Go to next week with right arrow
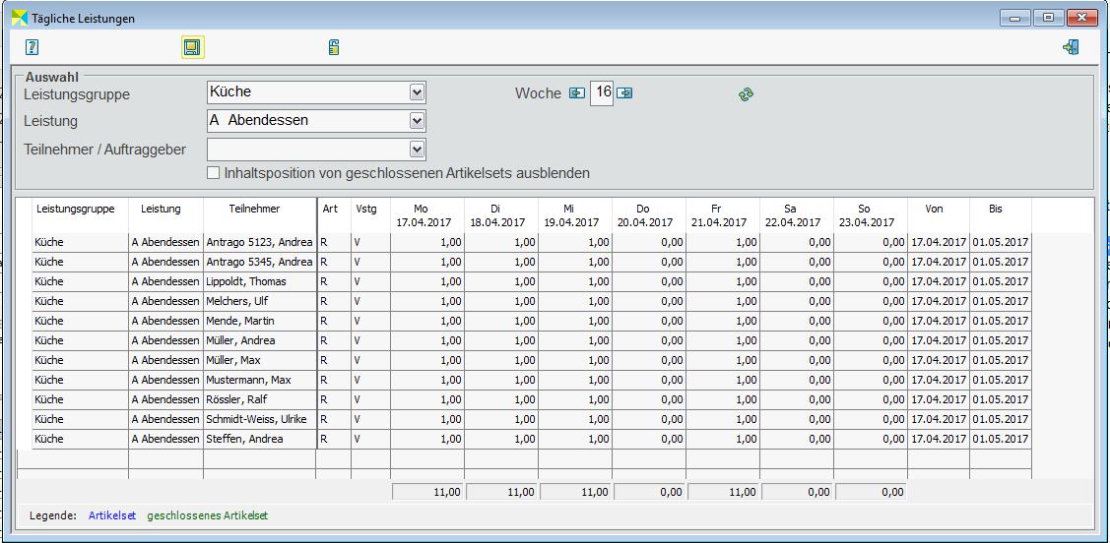1110x543 pixels. (x=624, y=93)
